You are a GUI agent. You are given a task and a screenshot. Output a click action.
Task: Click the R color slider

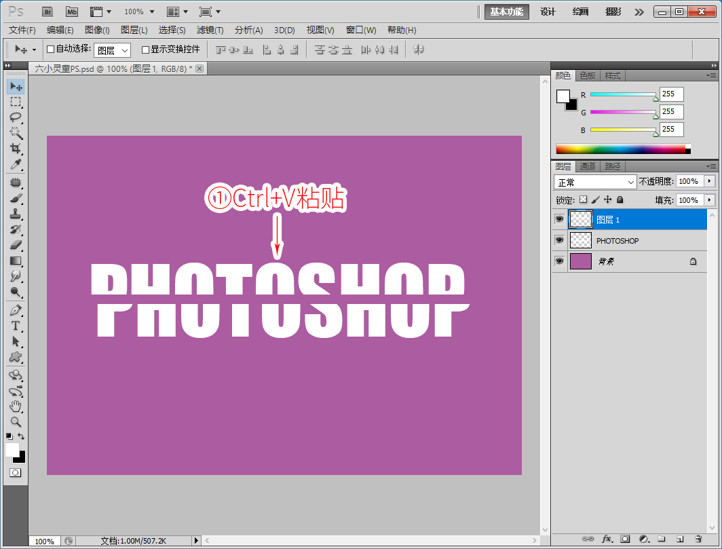click(x=624, y=94)
